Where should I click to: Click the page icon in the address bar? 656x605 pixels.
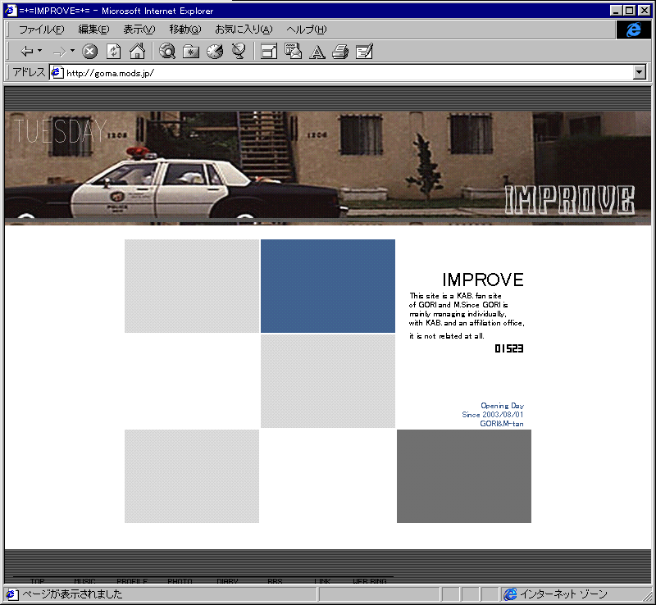pos(57,73)
